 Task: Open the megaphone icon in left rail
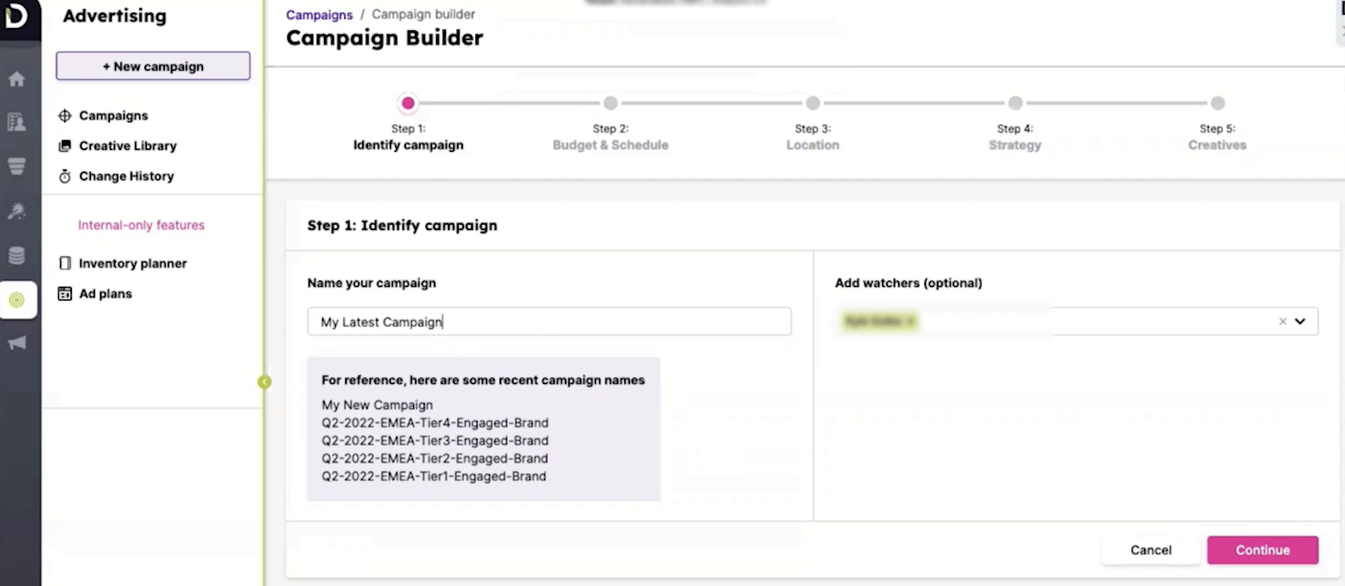pyautogui.click(x=17, y=343)
